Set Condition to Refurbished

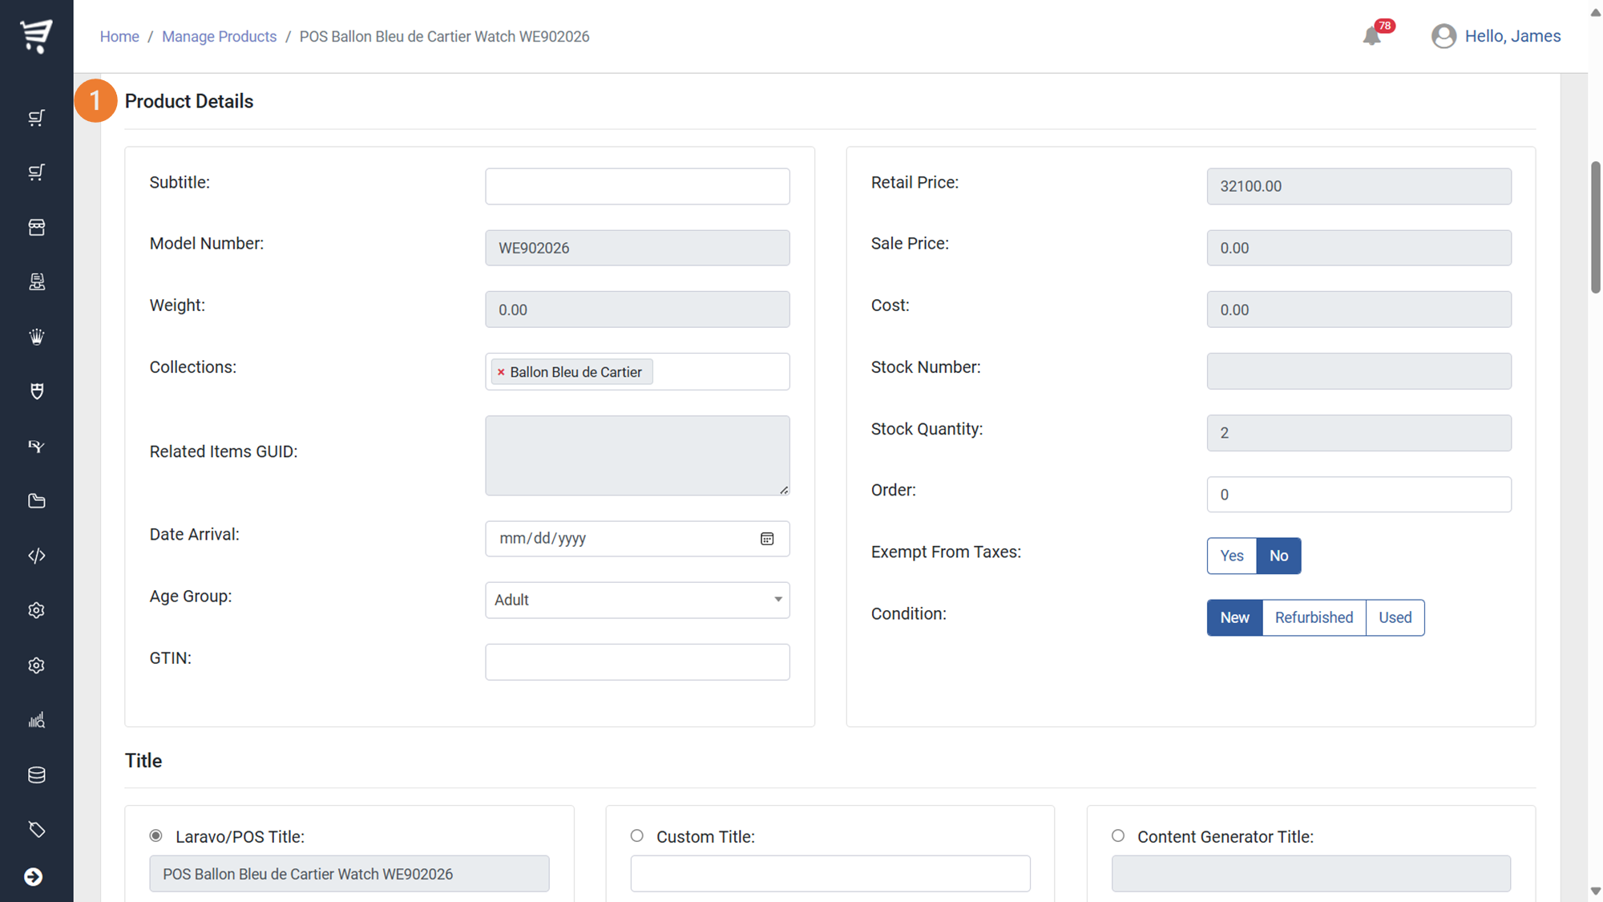coord(1314,617)
